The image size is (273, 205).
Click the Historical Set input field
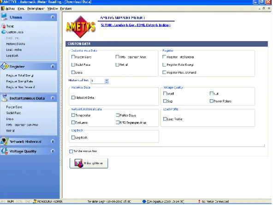coord(98,81)
